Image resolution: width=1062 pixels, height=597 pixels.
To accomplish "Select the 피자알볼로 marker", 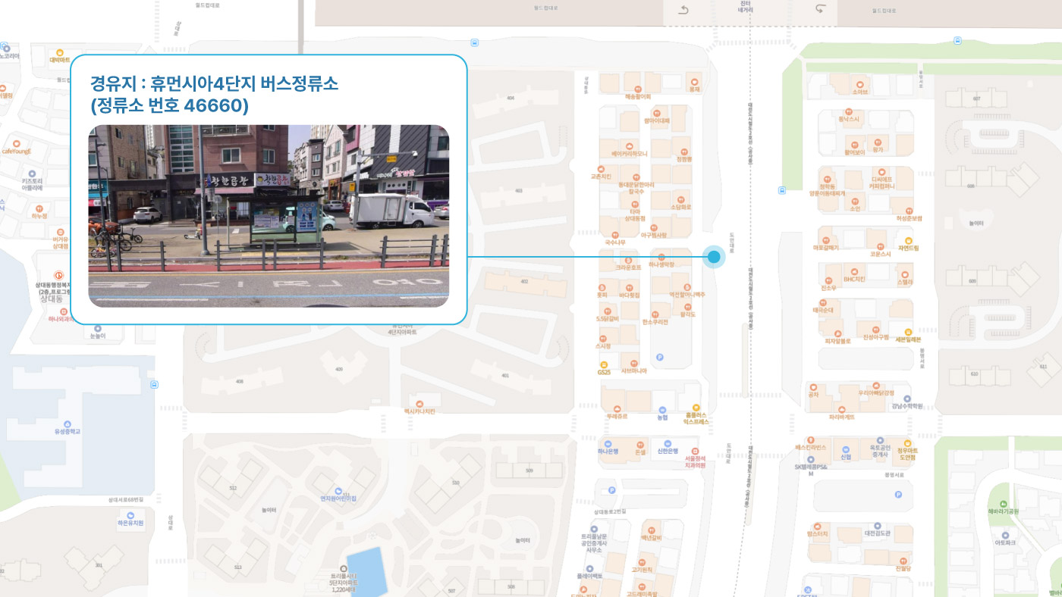I will click(837, 333).
